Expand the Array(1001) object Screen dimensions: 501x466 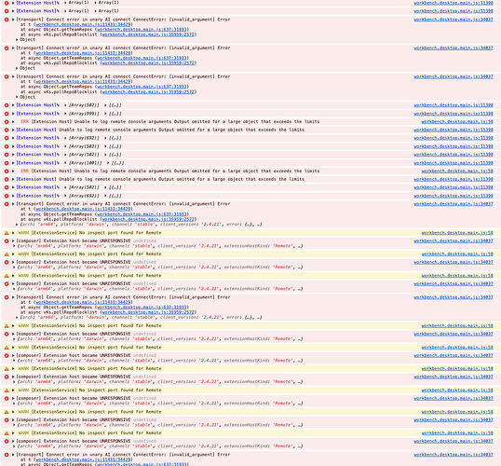click(x=65, y=163)
